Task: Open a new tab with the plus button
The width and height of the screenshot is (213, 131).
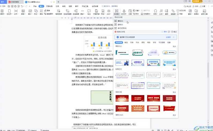Action: coord(58,2)
